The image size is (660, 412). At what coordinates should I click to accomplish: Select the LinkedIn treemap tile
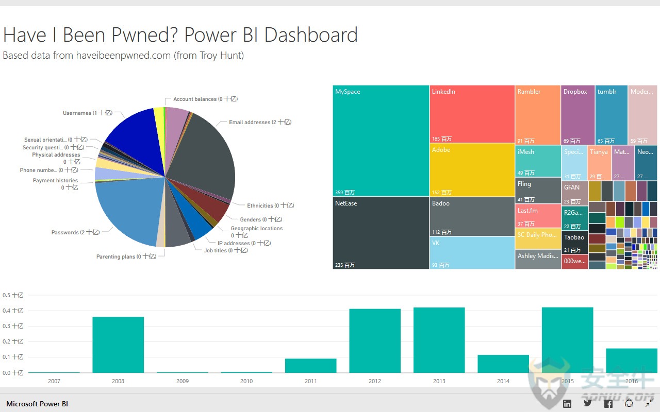point(472,114)
